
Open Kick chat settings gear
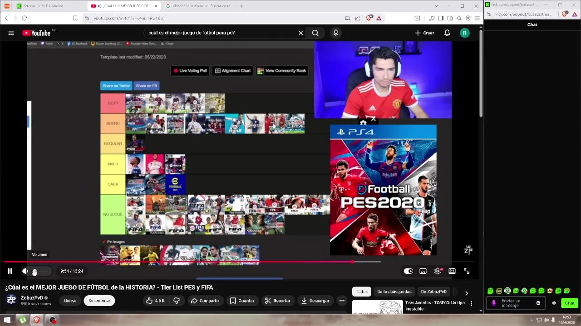coord(554,303)
